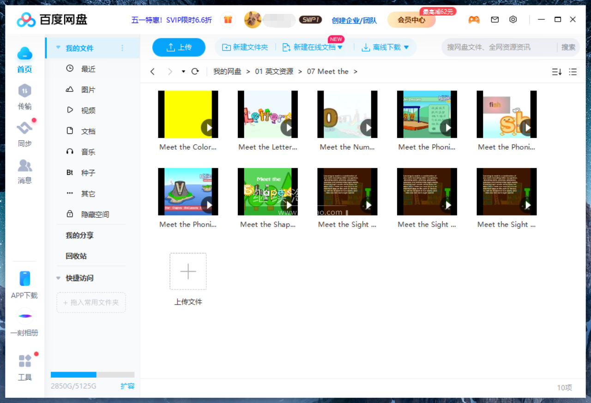Open the settings hexagon icon in title bar

[513, 20]
